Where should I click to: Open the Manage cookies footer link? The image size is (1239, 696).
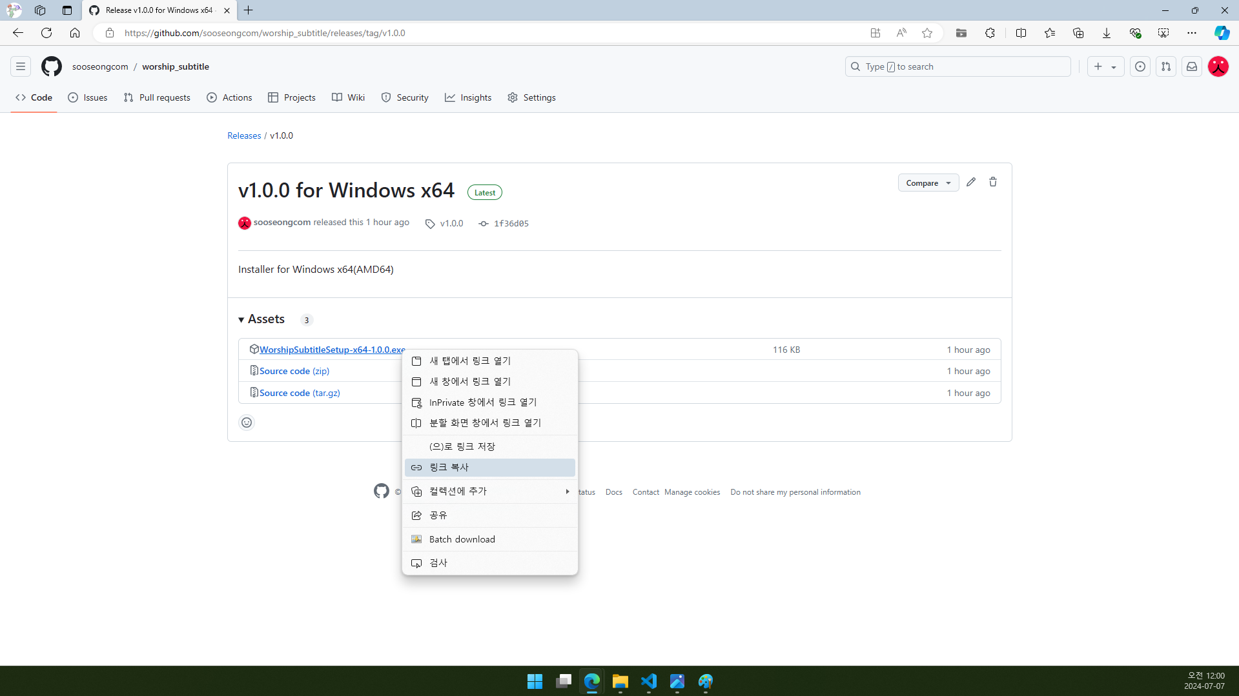click(x=692, y=492)
